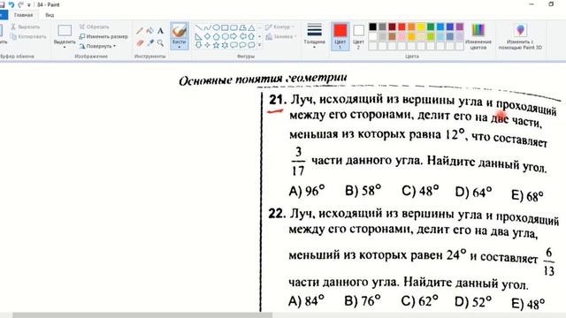
Task: Click problem number '22.' on canvas
Action: 277,214
